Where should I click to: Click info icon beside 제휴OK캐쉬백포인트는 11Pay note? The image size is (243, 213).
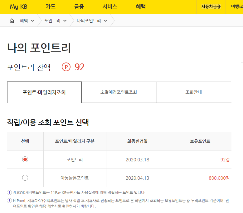(x=9, y=192)
